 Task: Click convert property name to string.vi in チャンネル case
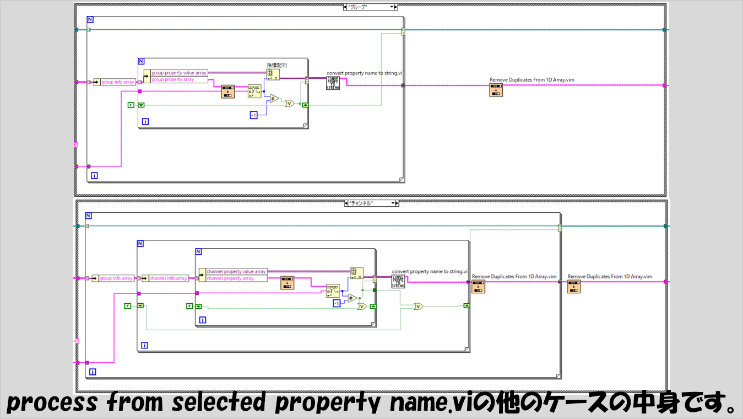(398, 282)
